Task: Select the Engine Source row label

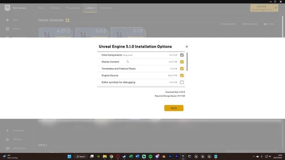Action: pyautogui.click(x=110, y=76)
